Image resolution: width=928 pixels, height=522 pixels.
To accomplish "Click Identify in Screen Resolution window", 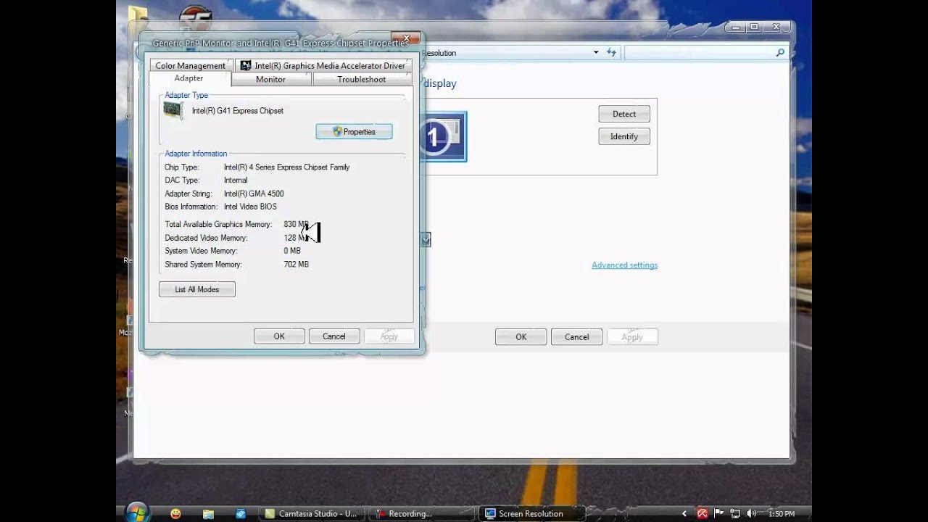I will pyautogui.click(x=624, y=136).
